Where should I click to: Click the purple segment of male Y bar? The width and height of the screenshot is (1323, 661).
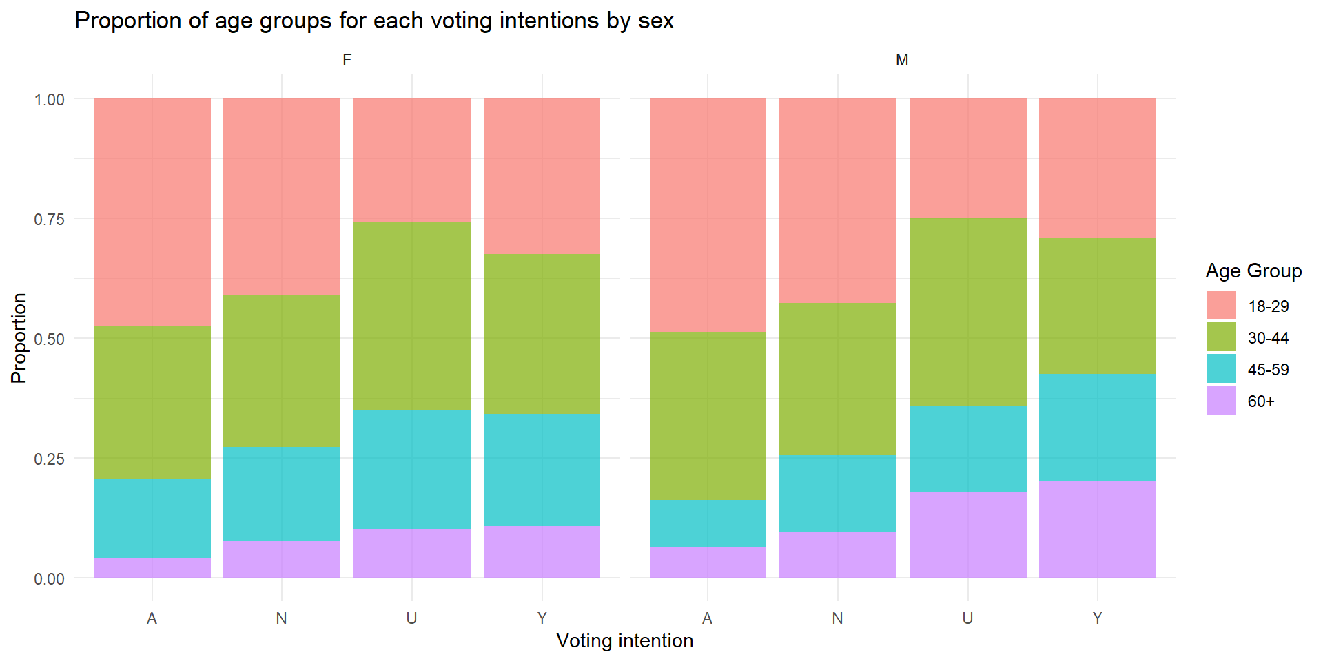click(1097, 529)
